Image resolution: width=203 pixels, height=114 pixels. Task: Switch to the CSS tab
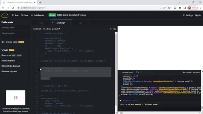point(80,23)
